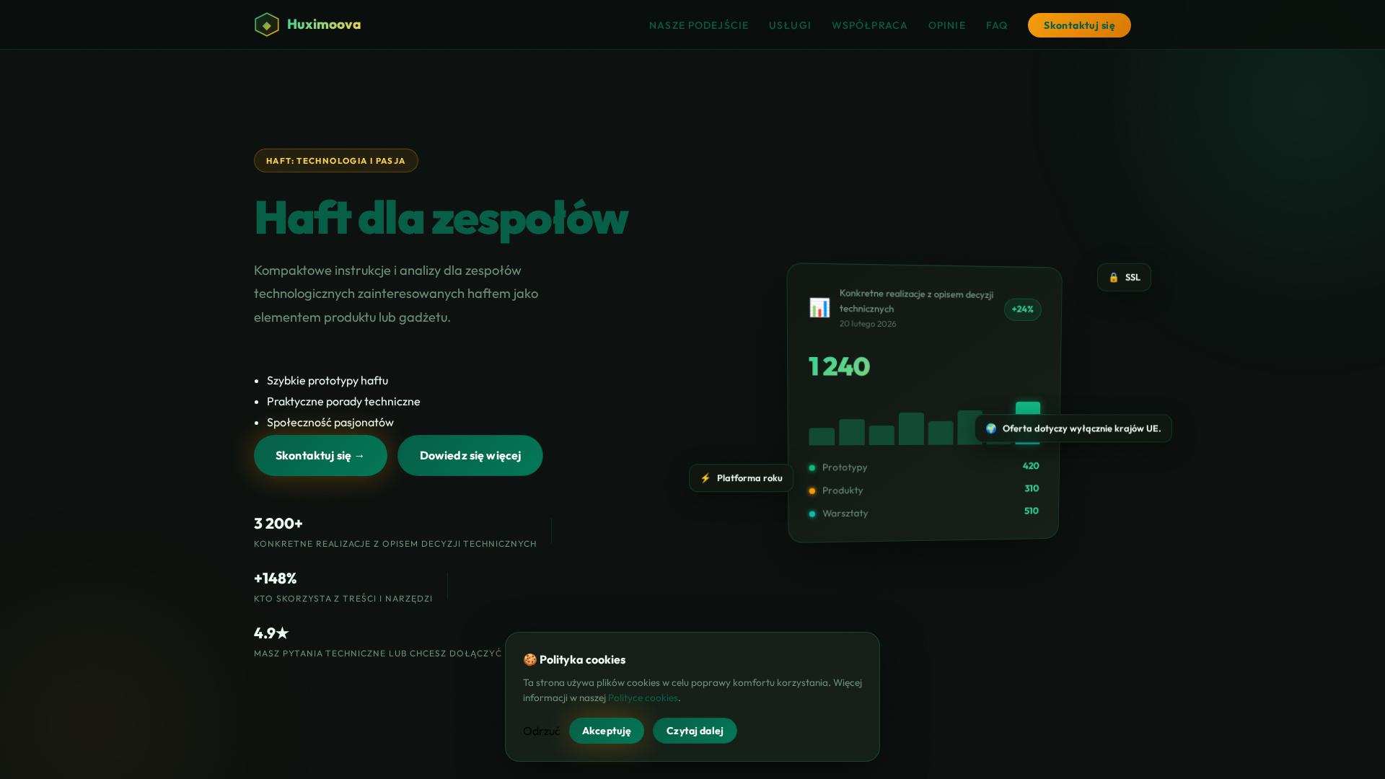
Task: Click the 3 200+ statistic
Action: 278,524
